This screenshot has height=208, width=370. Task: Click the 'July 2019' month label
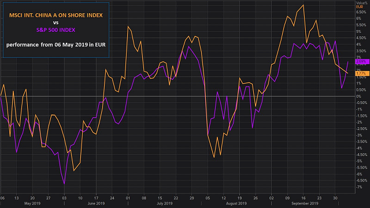[x=165, y=203]
